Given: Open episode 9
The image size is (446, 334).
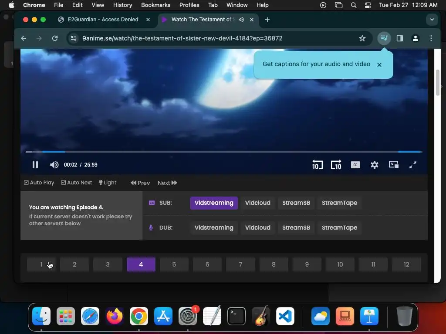Looking at the screenshot, I should click(x=307, y=264).
